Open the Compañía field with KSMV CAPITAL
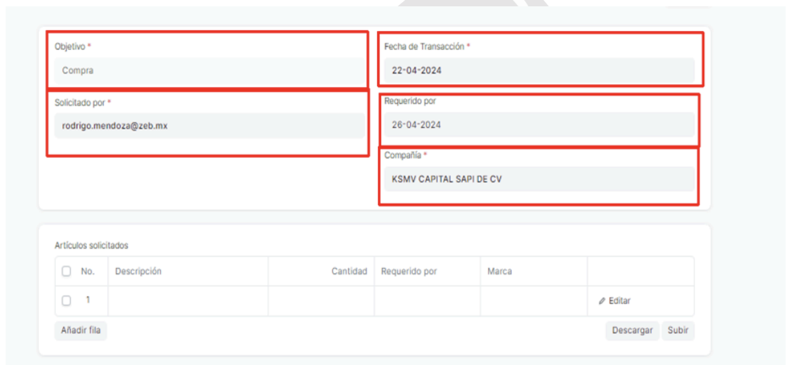This screenshot has height=372, width=792. click(x=539, y=180)
